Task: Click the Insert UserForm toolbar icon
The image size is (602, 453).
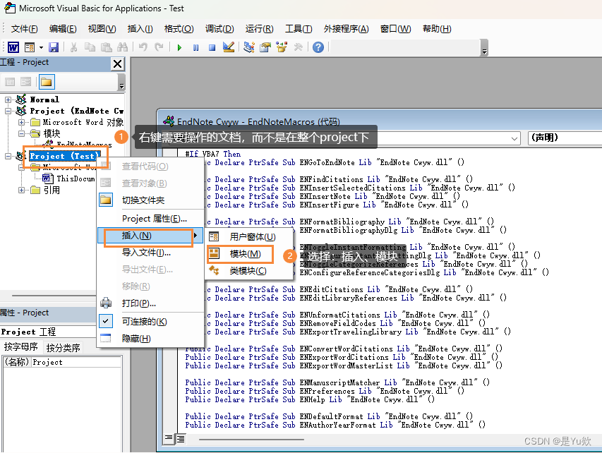Action: [30, 47]
